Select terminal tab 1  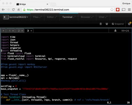10,31
